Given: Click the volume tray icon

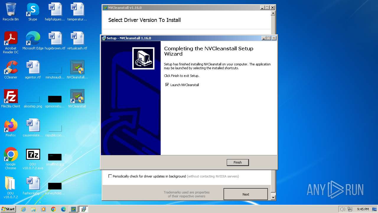Looking at the screenshot, I should pyautogui.click(x=343, y=209).
